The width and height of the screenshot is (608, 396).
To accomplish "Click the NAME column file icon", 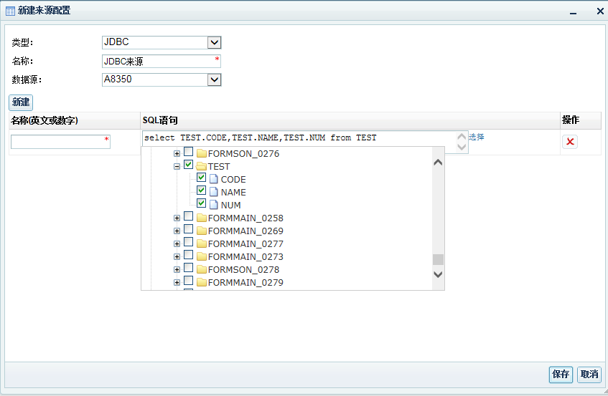I will [x=214, y=192].
